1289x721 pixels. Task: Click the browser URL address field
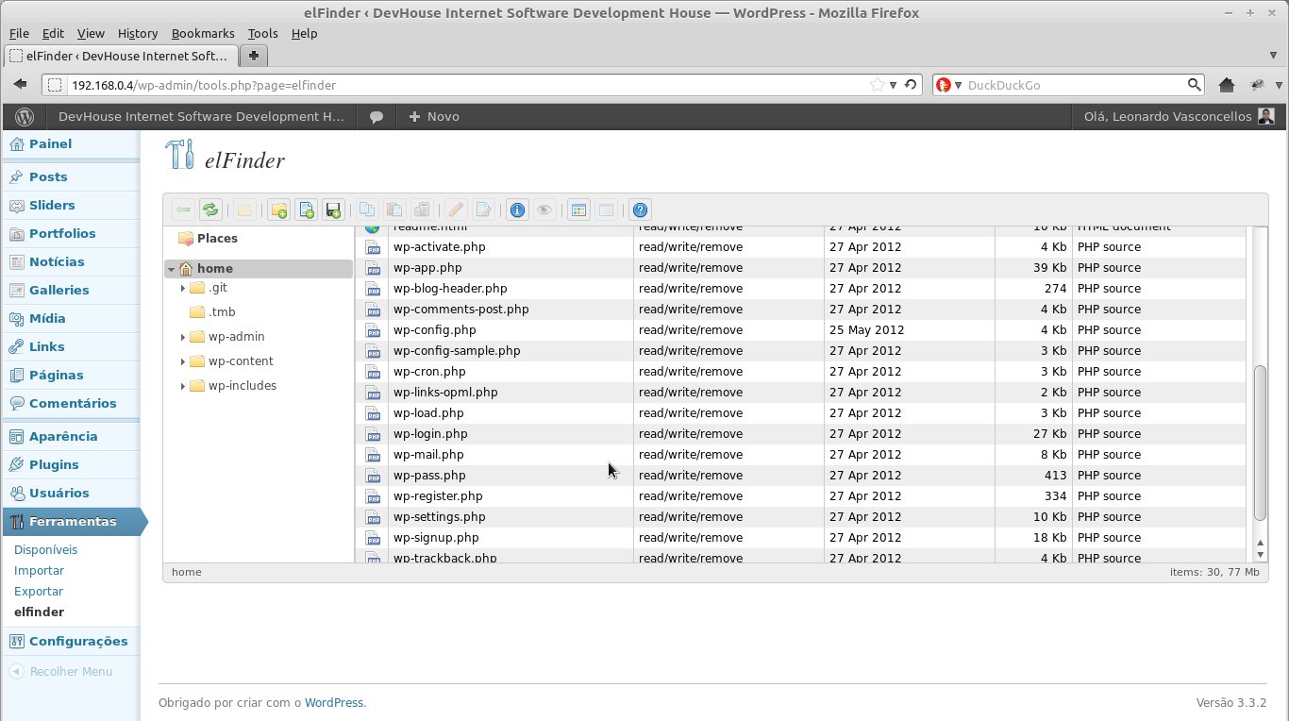[469, 85]
